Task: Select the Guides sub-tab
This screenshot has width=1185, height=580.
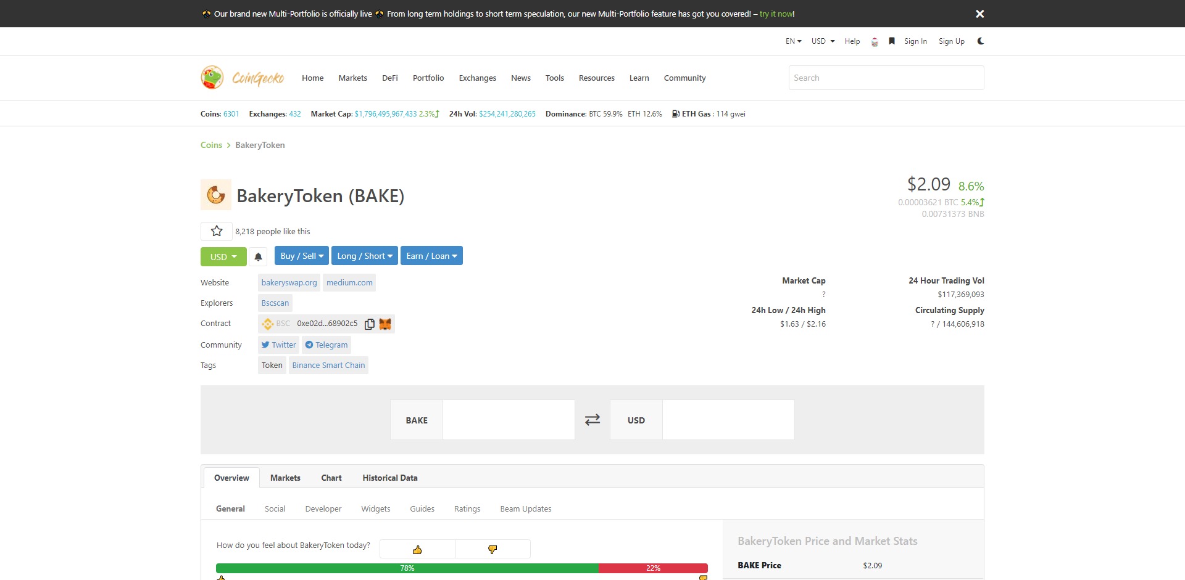Action: click(x=422, y=509)
